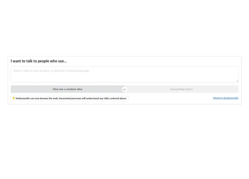Click the textarea resize handle

(237, 81)
